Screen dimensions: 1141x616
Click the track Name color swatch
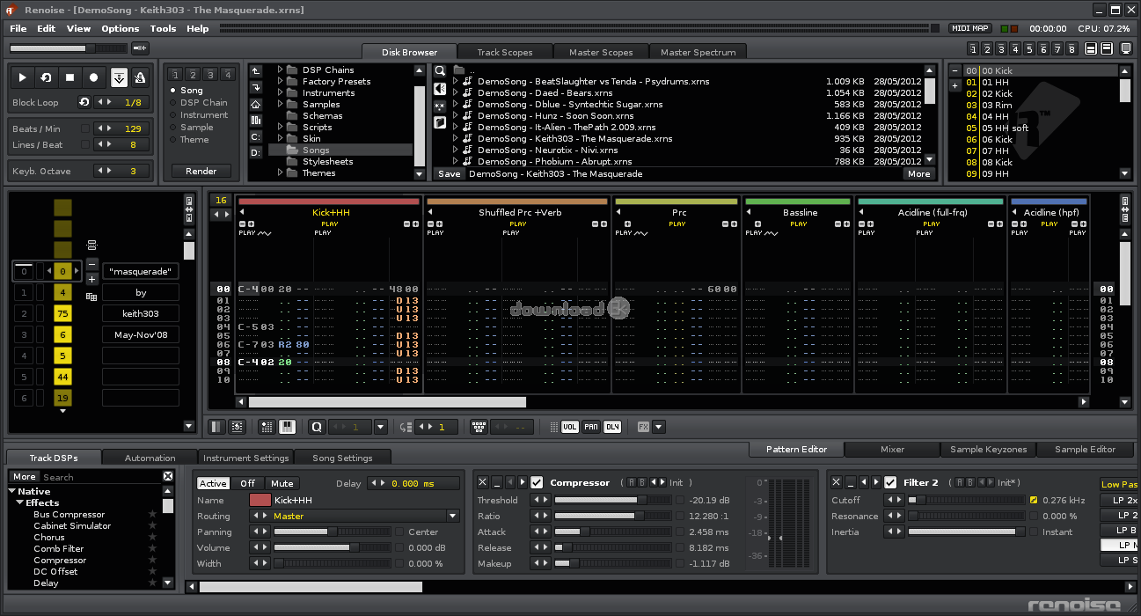pos(260,501)
